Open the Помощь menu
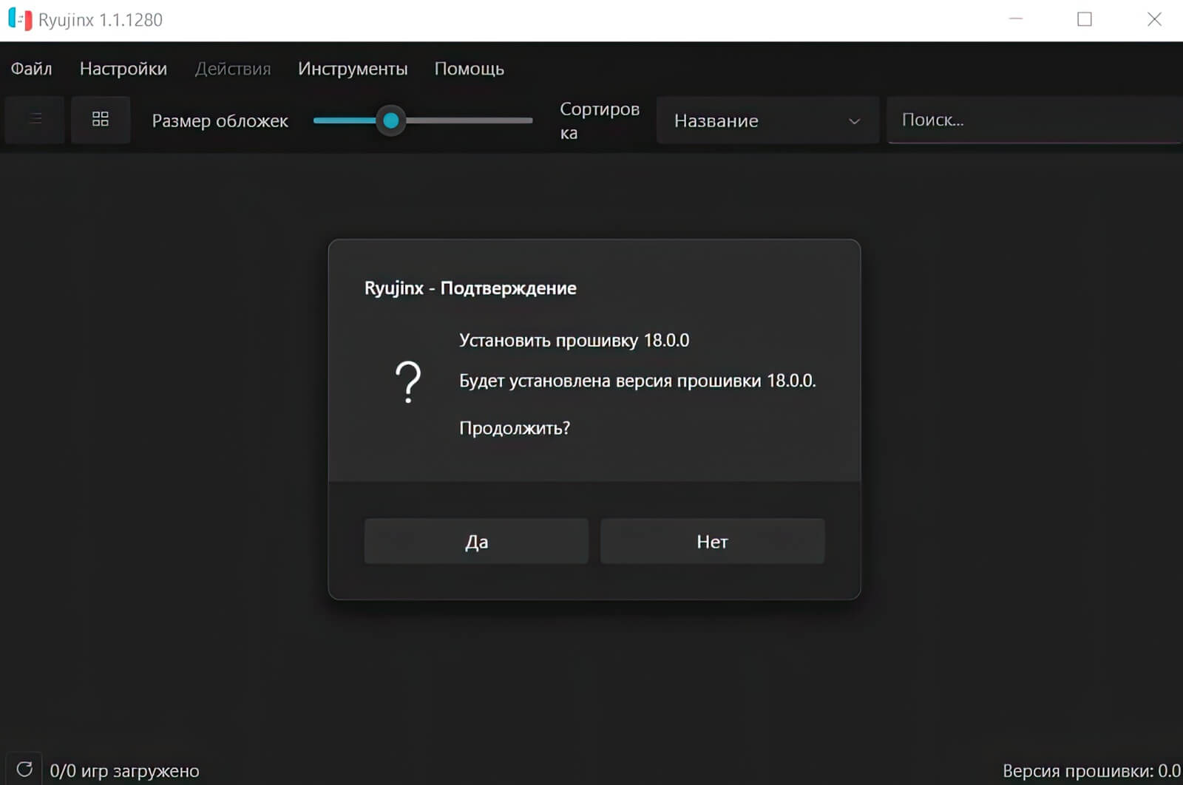This screenshot has width=1183, height=785. coord(470,68)
